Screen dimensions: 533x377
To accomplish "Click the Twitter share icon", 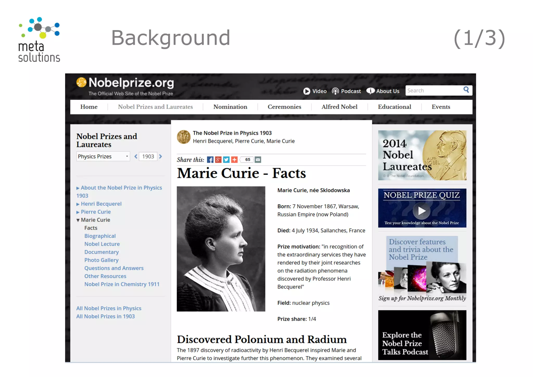I will pos(226,160).
